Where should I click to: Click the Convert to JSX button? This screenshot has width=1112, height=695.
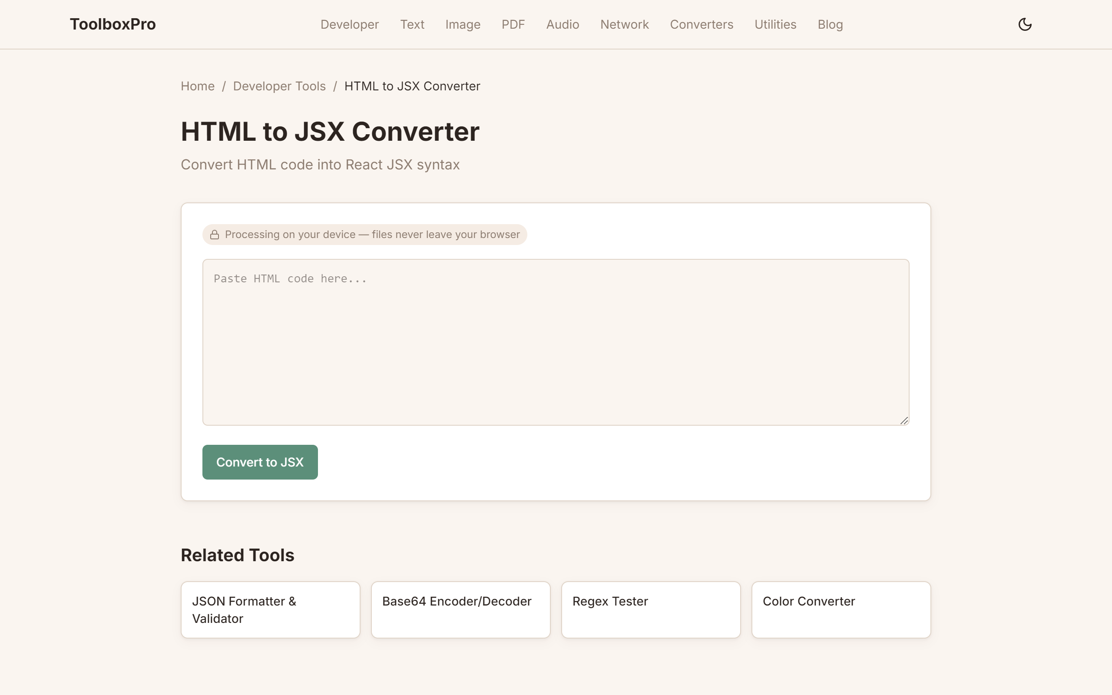tap(260, 462)
